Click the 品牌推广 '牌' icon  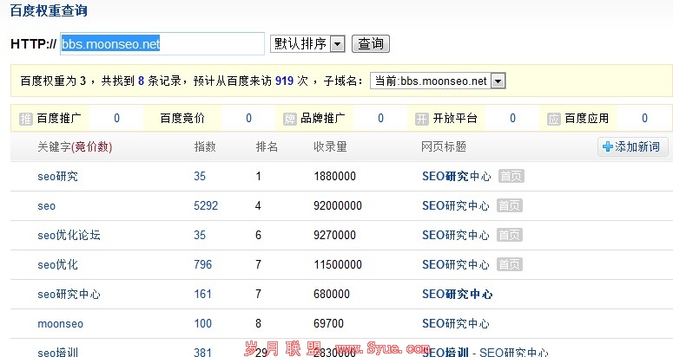290,119
